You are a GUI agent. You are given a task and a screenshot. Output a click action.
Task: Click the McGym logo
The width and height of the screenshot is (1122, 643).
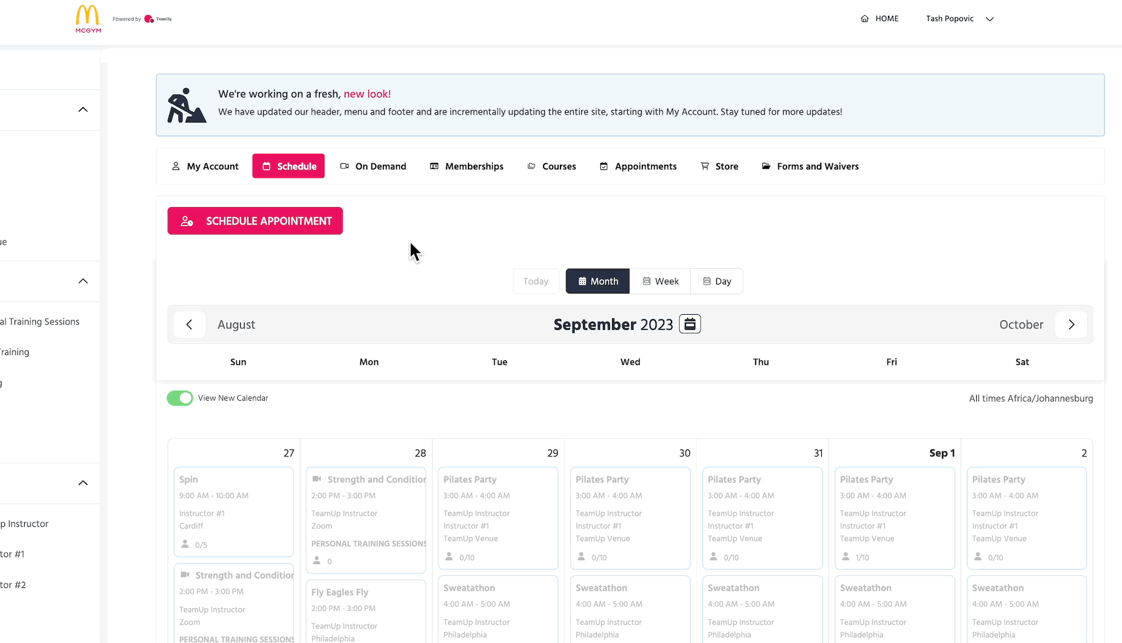tap(88, 19)
